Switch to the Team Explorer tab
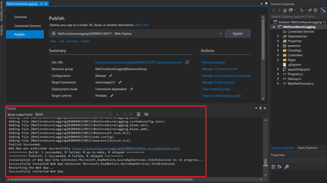 [307, 148]
